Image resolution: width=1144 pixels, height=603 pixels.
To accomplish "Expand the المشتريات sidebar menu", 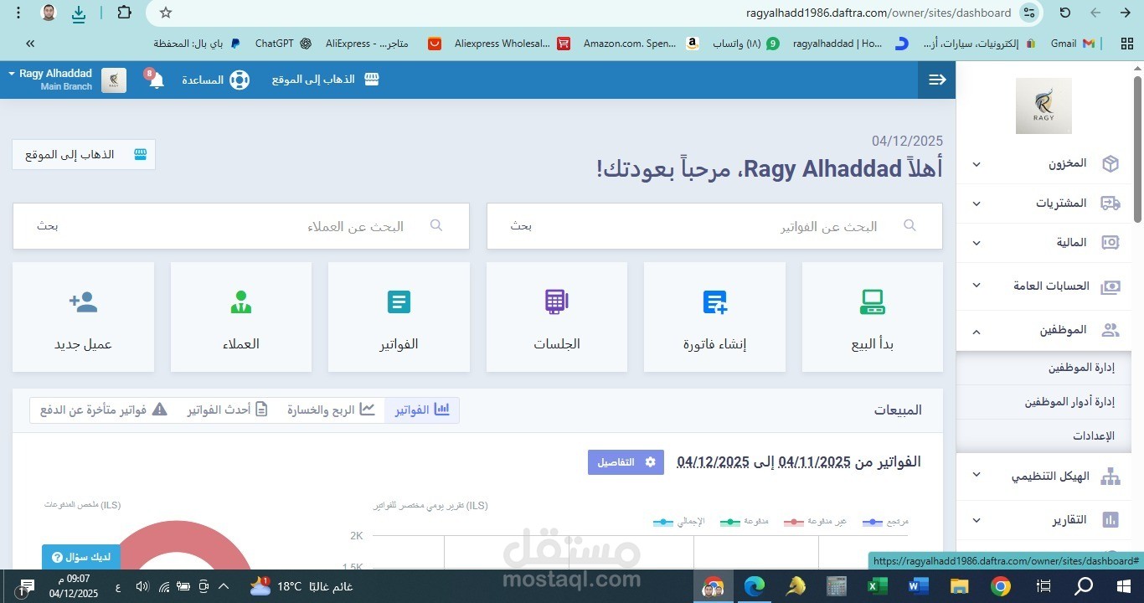I will (977, 204).
